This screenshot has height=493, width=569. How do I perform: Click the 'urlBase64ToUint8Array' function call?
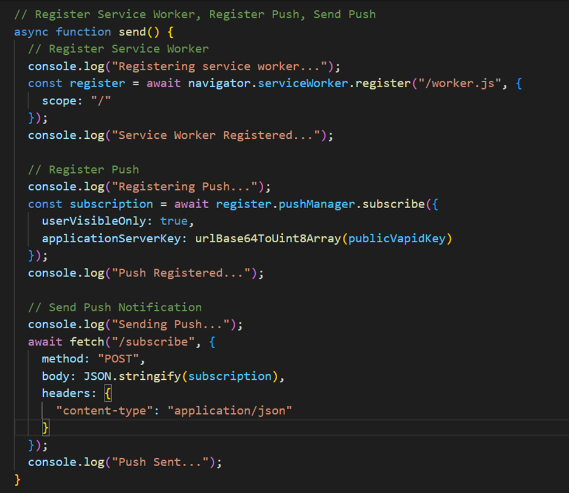coord(268,239)
